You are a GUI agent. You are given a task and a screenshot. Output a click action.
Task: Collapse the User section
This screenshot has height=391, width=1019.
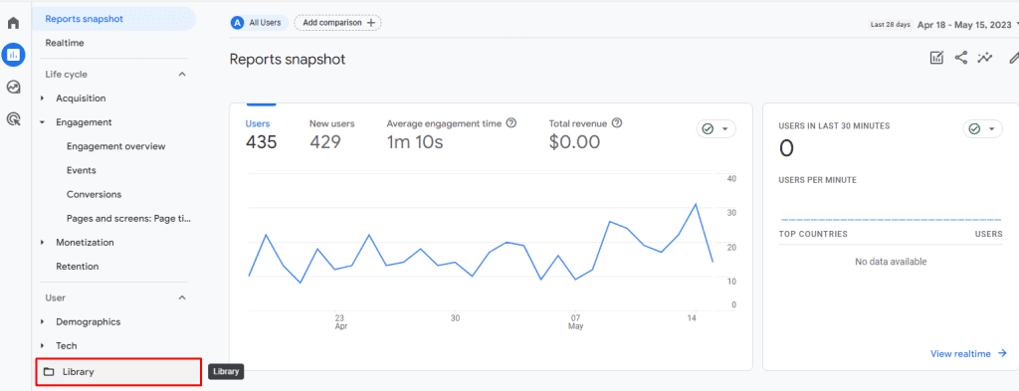182,297
